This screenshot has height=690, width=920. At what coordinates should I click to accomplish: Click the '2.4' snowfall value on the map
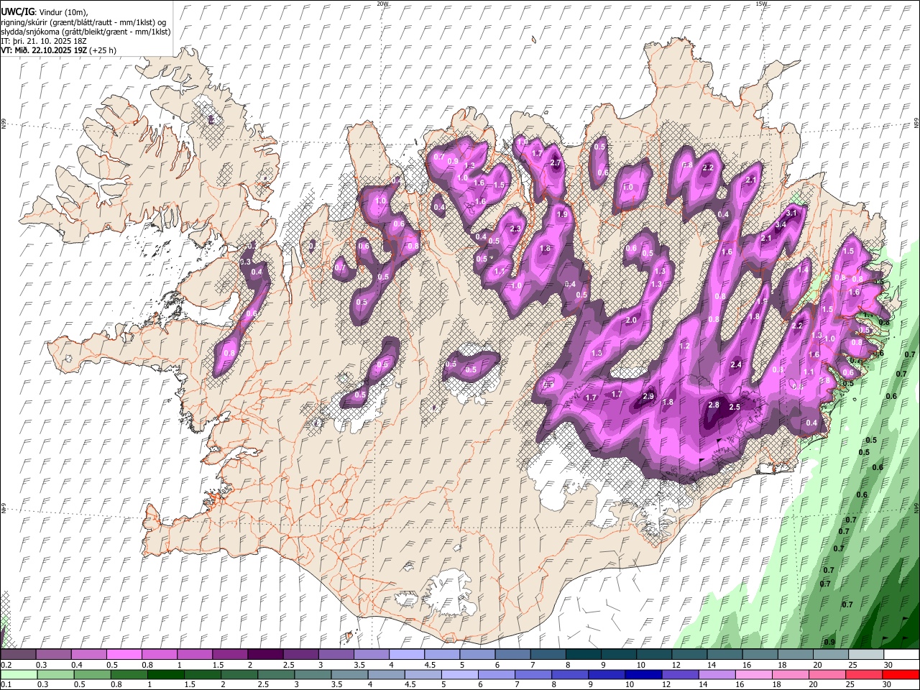coord(736,365)
